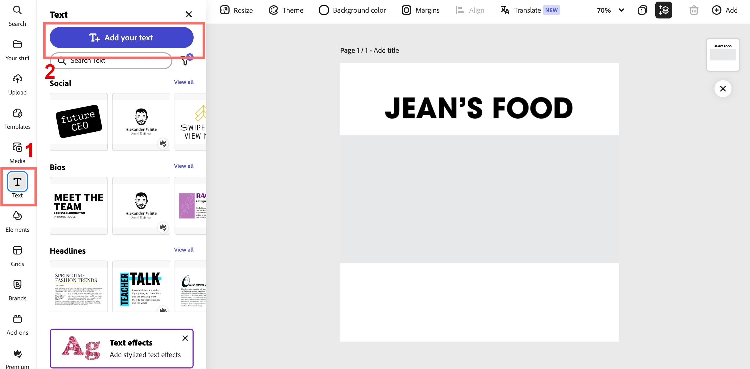Screen dimensions: 750x369
Task: Open the Elements panel
Action: 17,222
